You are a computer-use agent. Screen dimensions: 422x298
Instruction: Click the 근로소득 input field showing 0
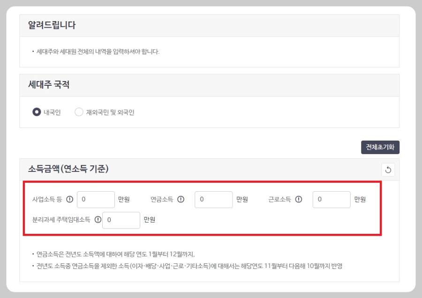click(332, 199)
